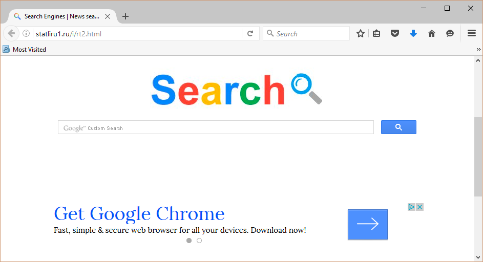Click the blue magnifier search button
This screenshot has height=262, width=483.
[x=398, y=127]
